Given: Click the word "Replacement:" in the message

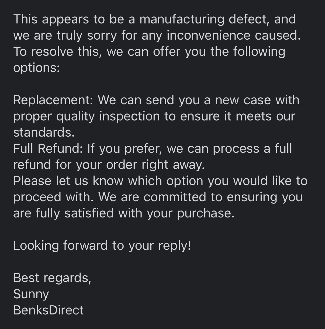Looking at the screenshot, I should [x=53, y=100].
